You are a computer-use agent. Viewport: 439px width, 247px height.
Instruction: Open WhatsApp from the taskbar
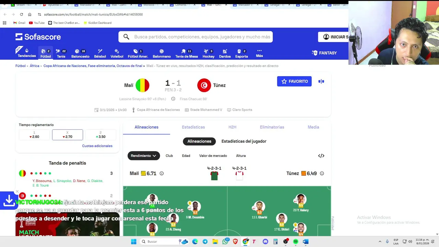(x=225, y=242)
